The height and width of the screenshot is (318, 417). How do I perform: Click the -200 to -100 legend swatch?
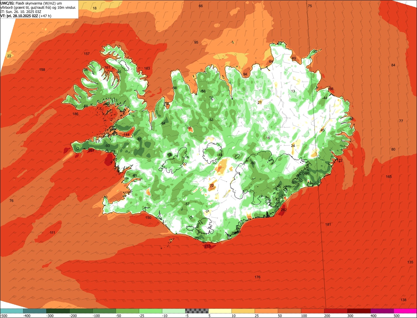(x=81, y=311)
